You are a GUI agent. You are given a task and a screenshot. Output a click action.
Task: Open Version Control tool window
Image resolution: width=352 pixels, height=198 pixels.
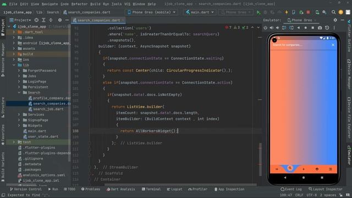tap(26, 189)
